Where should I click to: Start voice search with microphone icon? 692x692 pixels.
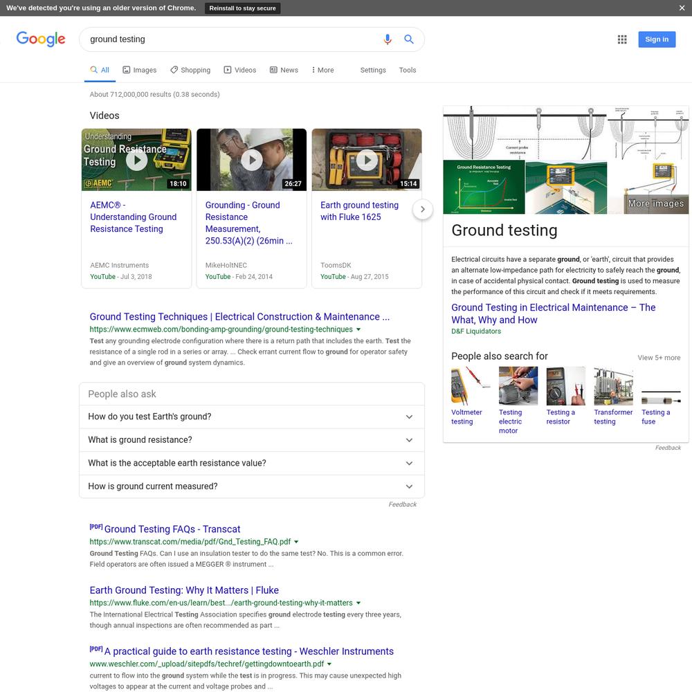[387, 39]
